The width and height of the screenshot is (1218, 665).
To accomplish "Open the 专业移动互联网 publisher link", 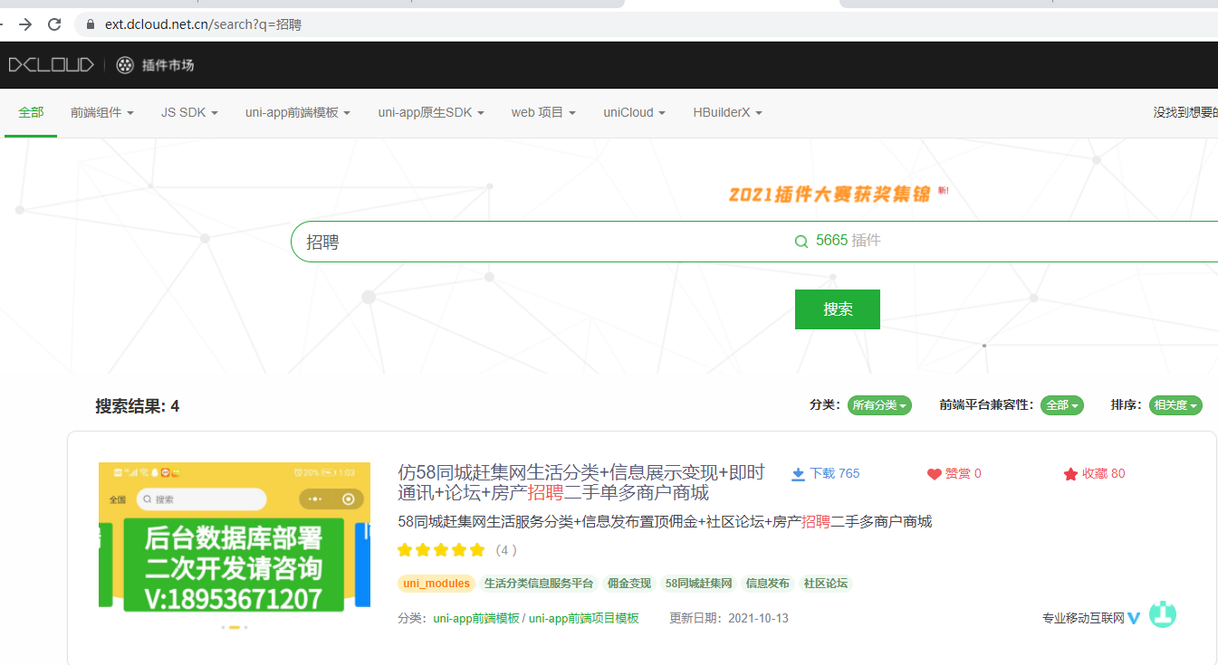I will [x=1083, y=619].
